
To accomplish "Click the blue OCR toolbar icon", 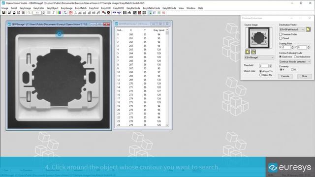I will [x=114, y=13].
